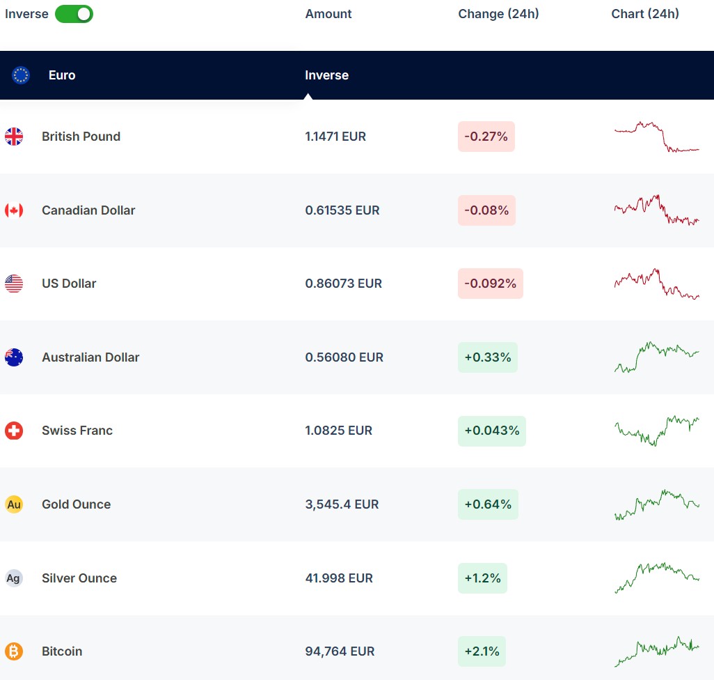Click the British Pound flag icon

(x=14, y=137)
